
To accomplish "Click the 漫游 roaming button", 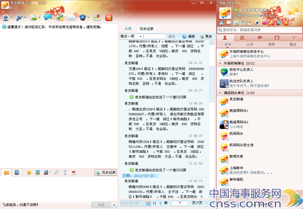I will (189, 37).
